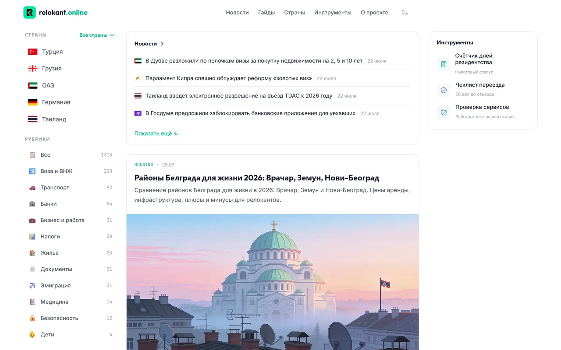This screenshot has width=561, height=350.
Task: Select the Транспорт car icon
Action: [32, 187]
